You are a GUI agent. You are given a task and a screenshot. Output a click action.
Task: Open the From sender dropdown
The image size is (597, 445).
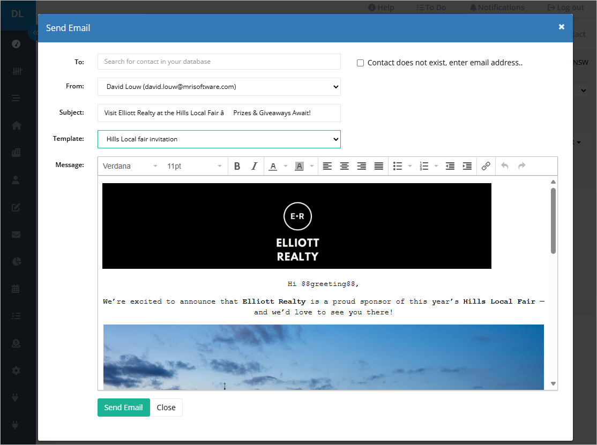(x=219, y=87)
